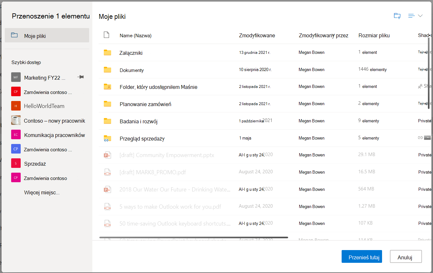Open the Załączniki folder
The width and height of the screenshot is (433, 273).
(x=131, y=53)
